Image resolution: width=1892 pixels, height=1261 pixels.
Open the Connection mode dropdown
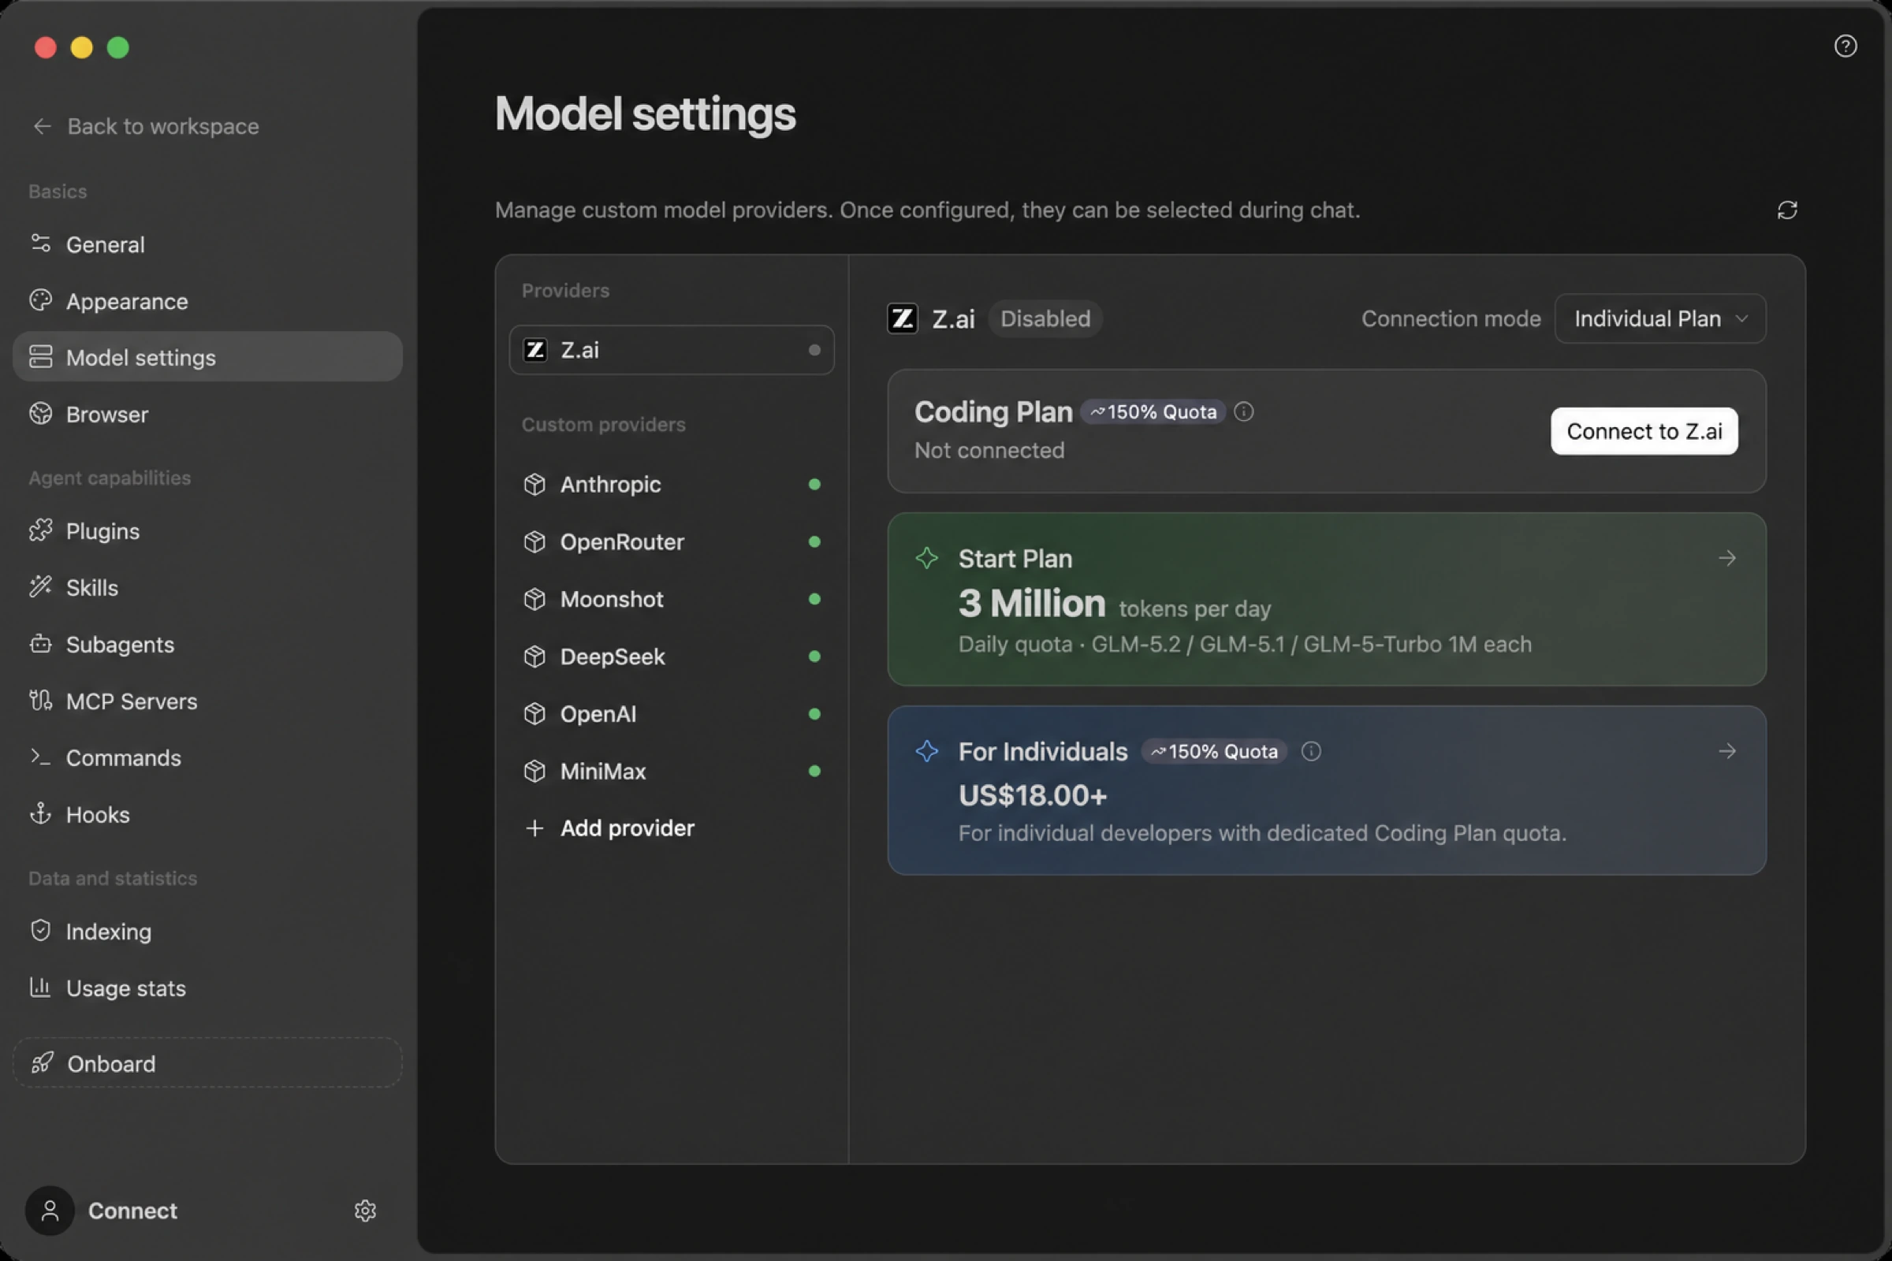1660,318
